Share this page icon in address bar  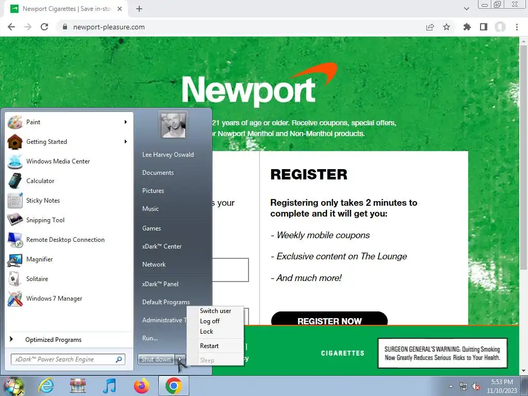click(430, 27)
